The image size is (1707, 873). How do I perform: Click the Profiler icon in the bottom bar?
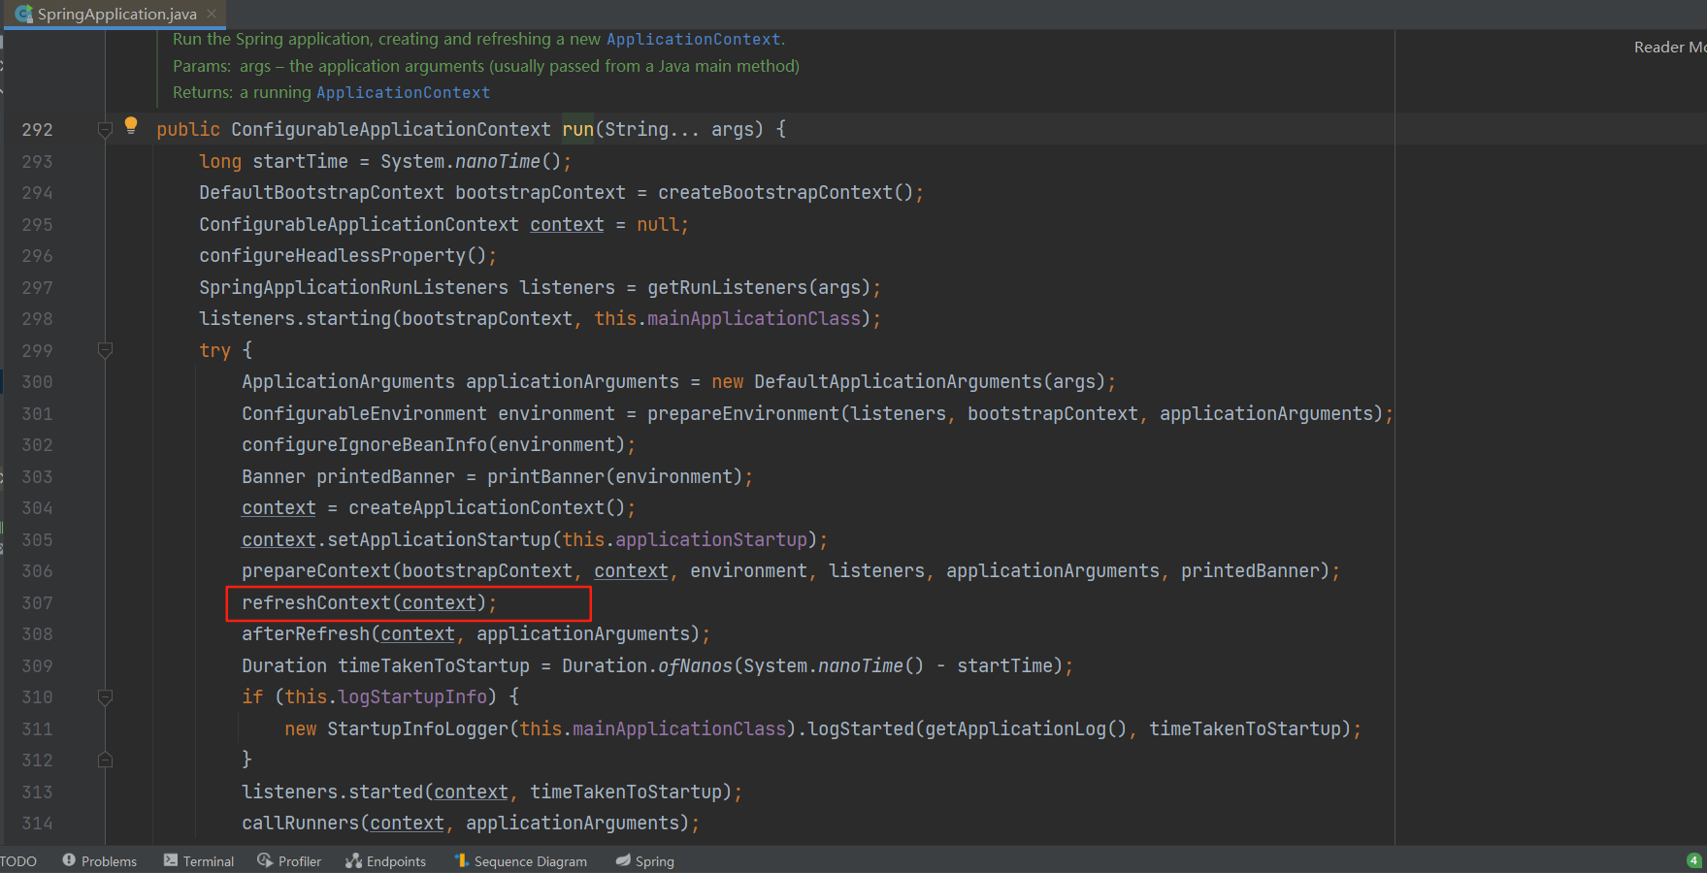coord(265,860)
